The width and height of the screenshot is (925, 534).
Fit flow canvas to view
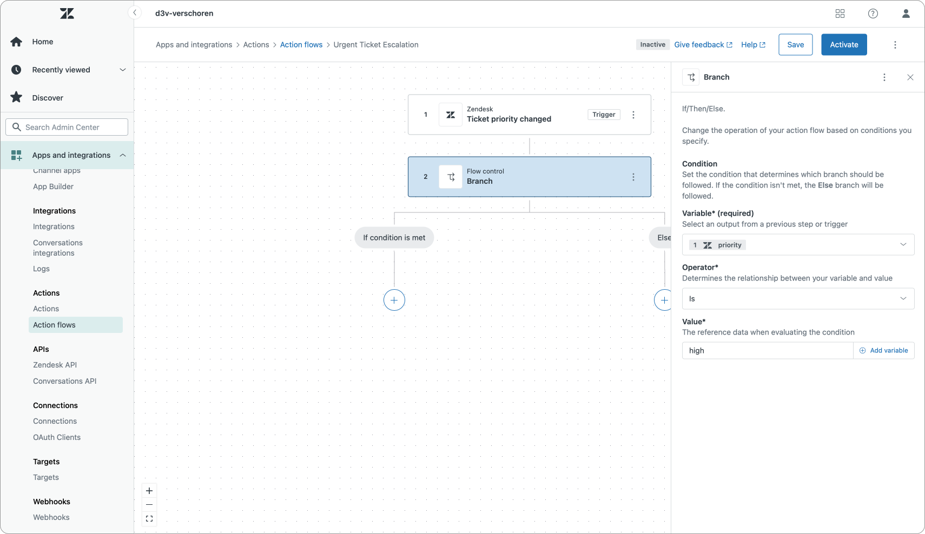(x=149, y=519)
